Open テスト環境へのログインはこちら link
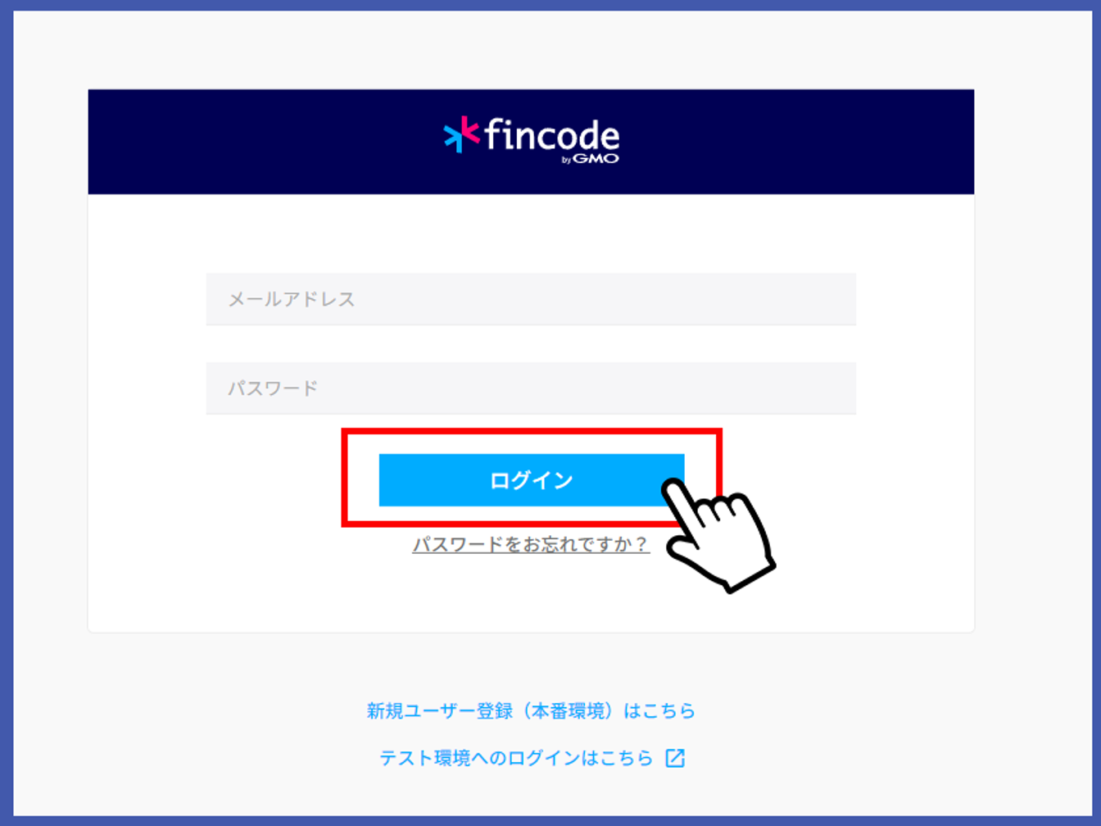Screen dimensions: 1101x826 point(516,758)
